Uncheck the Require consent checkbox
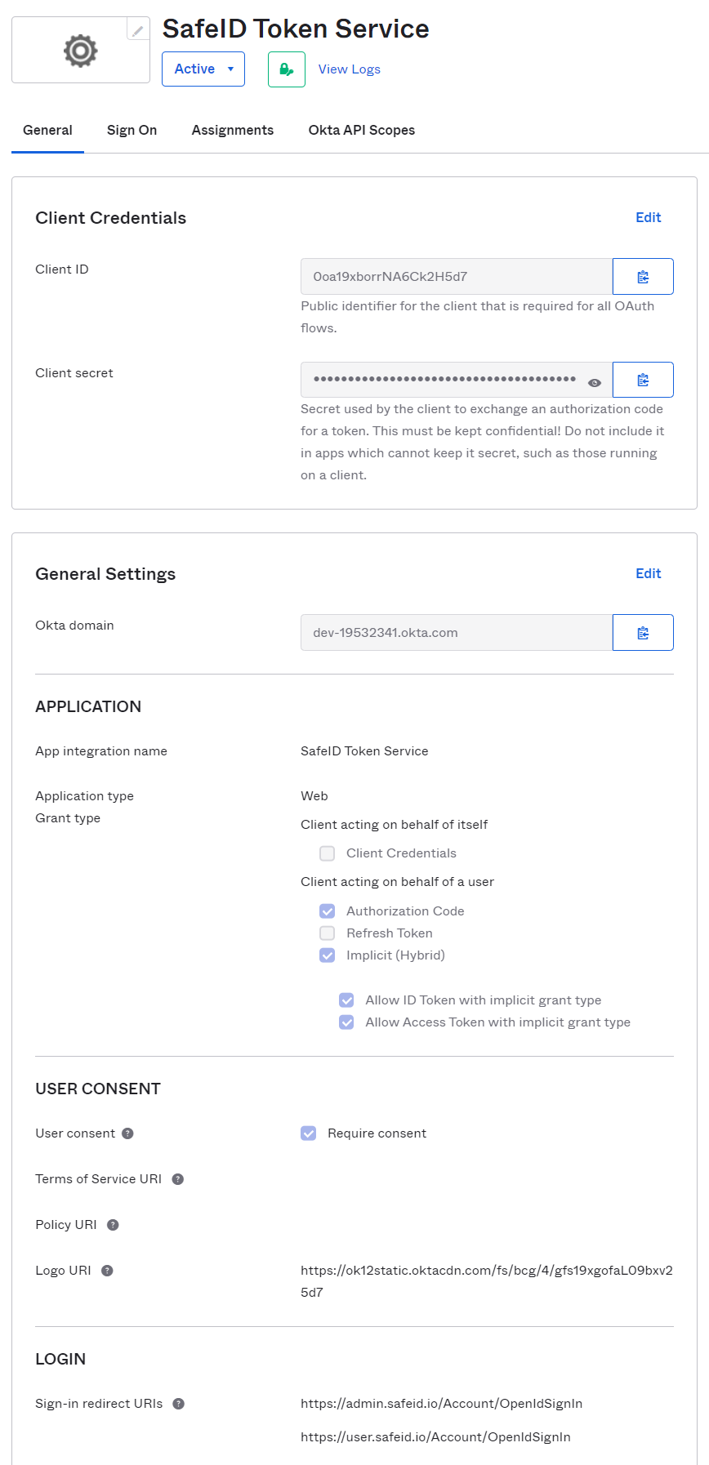709x1465 pixels. [x=309, y=1133]
